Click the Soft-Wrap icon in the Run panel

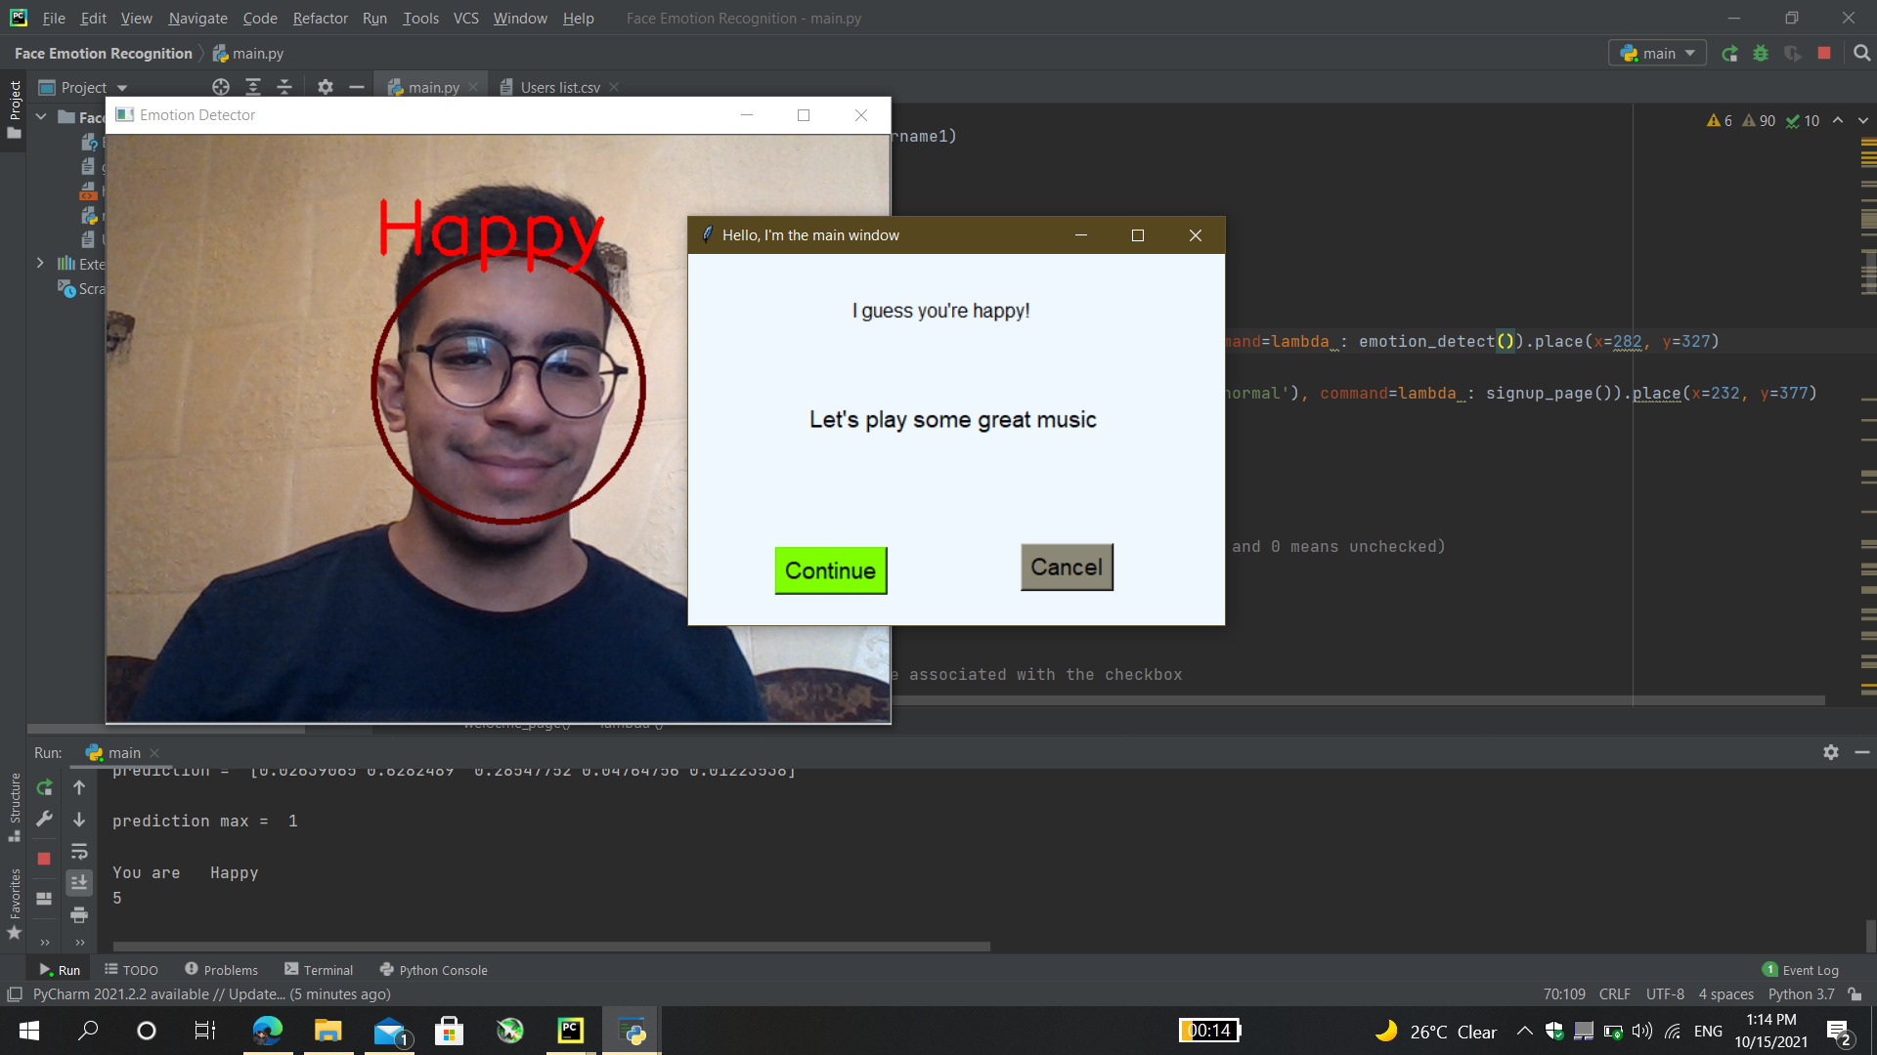pyautogui.click(x=79, y=851)
